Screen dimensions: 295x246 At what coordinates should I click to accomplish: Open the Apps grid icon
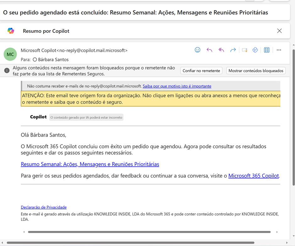click(x=267, y=50)
